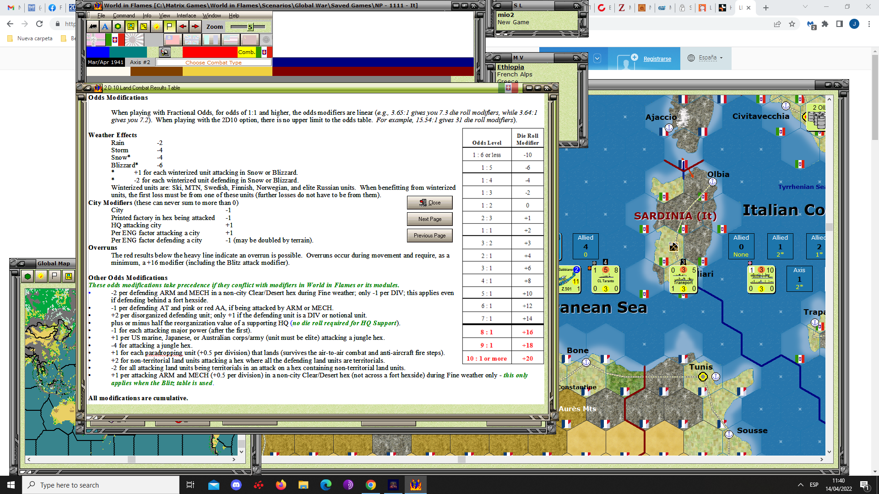Click Registrarse link in browser page
This screenshot has height=494, width=879.
tap(657, 59)
